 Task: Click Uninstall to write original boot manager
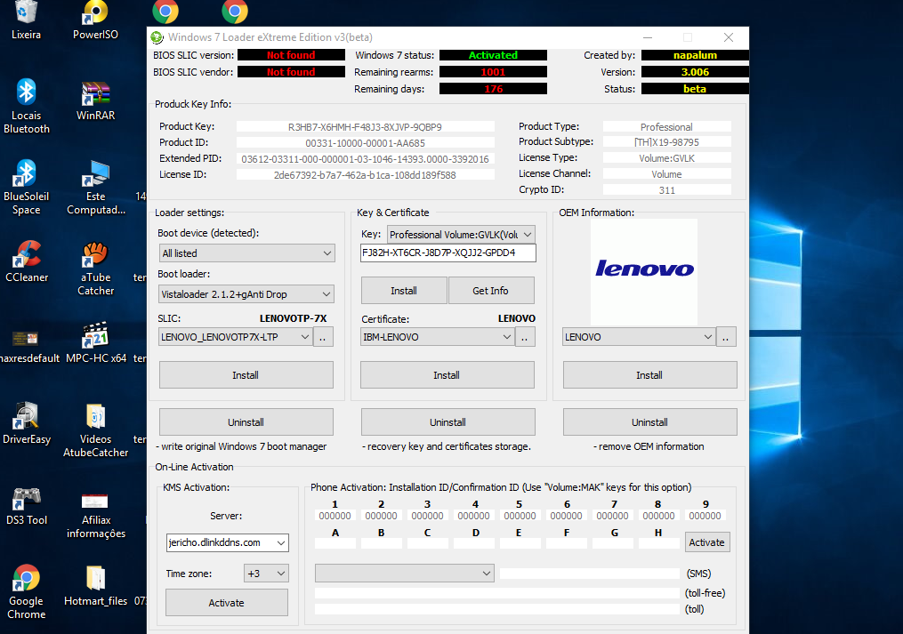[246, 422]
